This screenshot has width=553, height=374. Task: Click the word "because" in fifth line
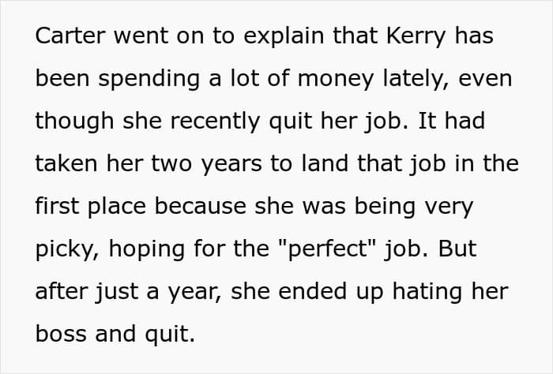pos(200,207)
